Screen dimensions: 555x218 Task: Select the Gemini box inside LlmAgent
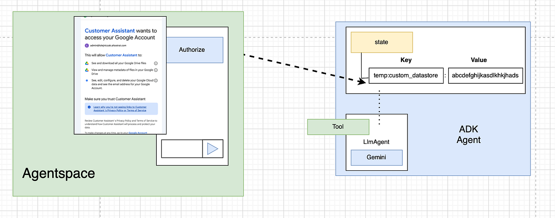[376, 158]
